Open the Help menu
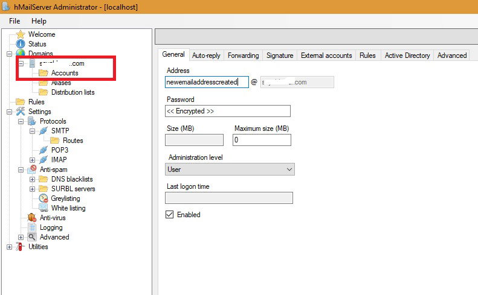This screenshot has width=478, height=295. click(39, 21)
